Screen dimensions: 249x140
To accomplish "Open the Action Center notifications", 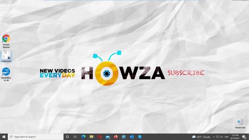I will [244, 136].
